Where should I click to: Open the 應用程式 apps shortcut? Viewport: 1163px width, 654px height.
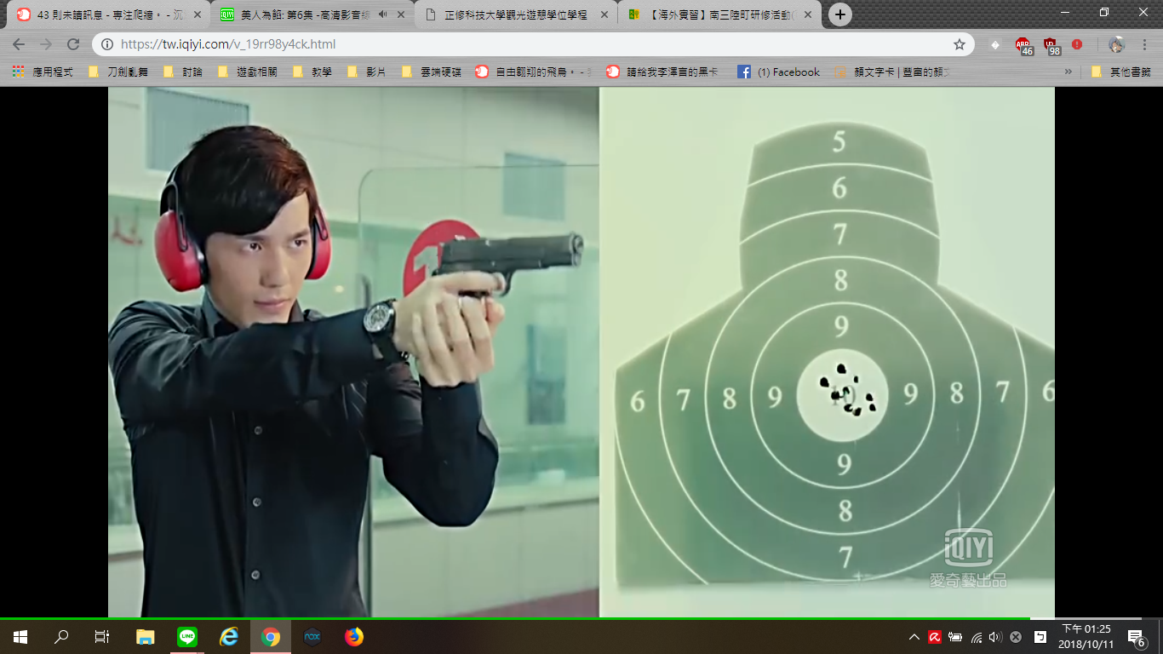43,72
